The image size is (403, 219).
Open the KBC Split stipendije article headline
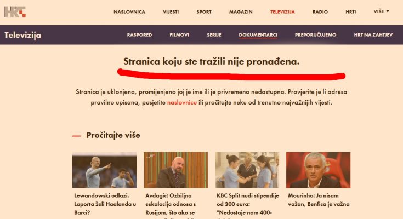tap(248, 204)
